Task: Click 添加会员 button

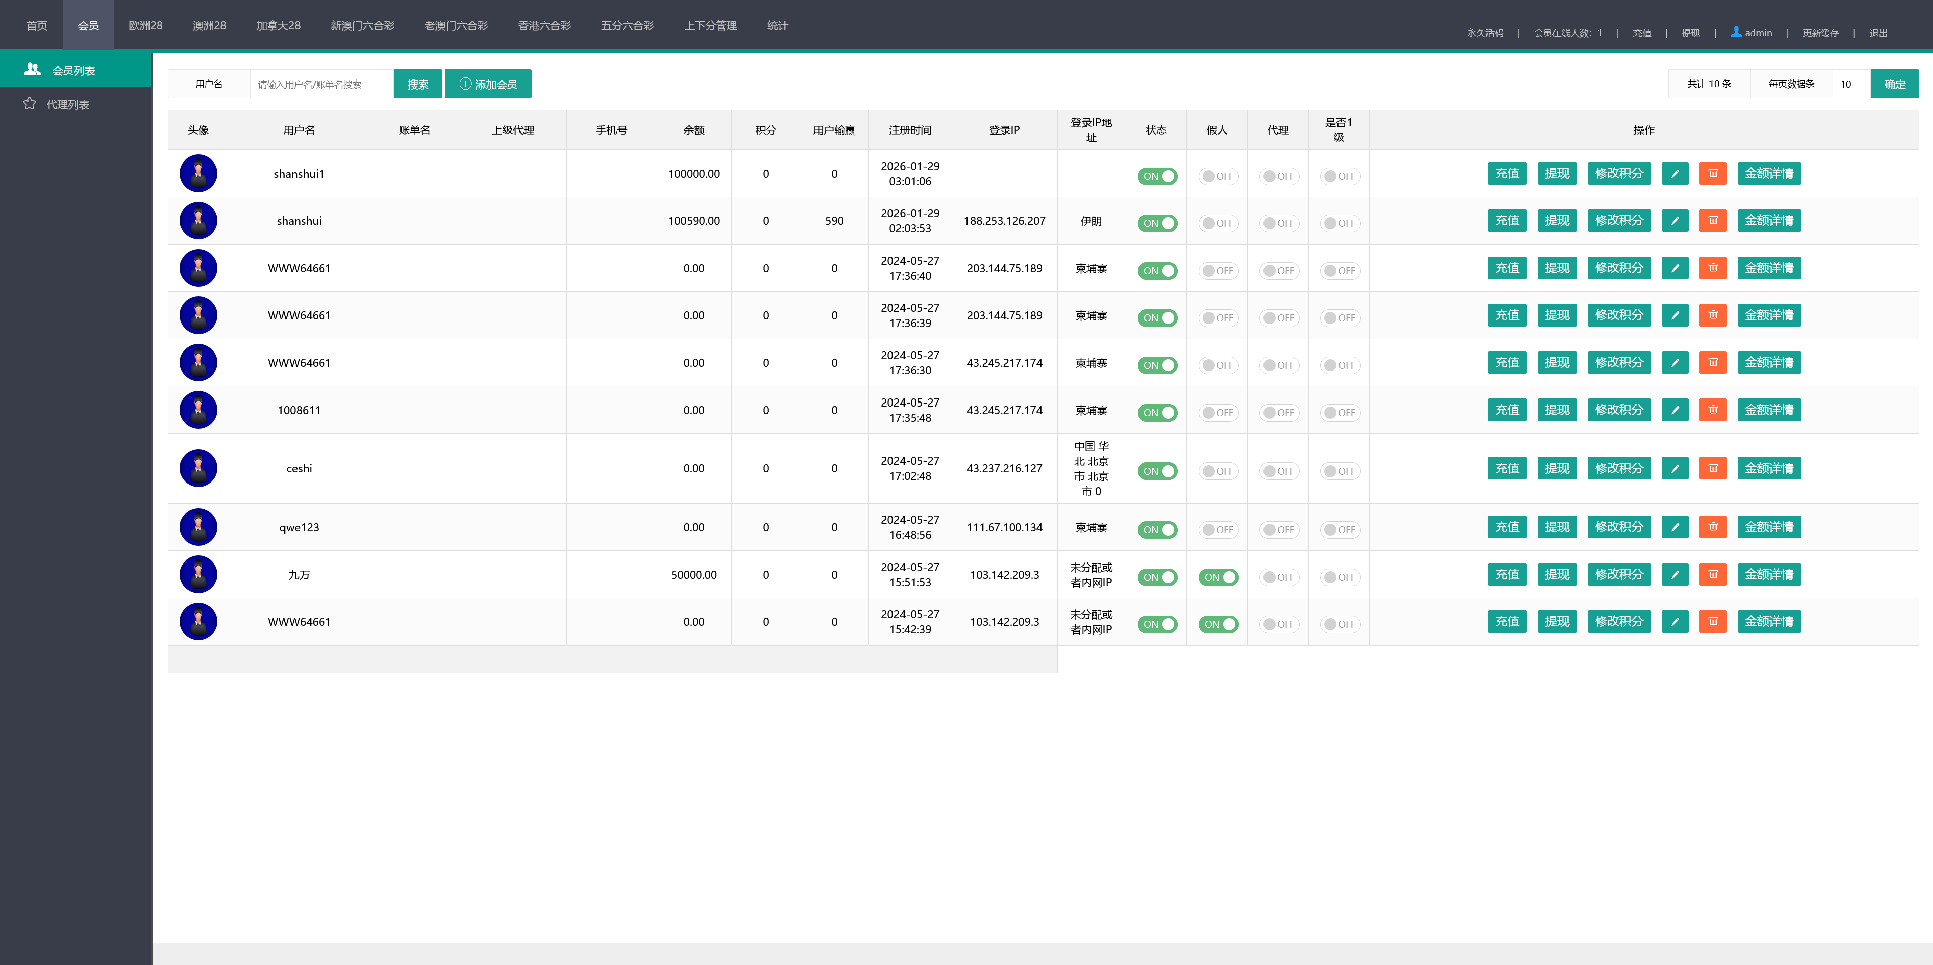Action: click(488, 84)
